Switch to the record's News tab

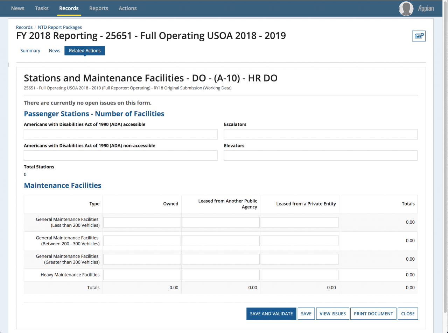tap(55, 51)
